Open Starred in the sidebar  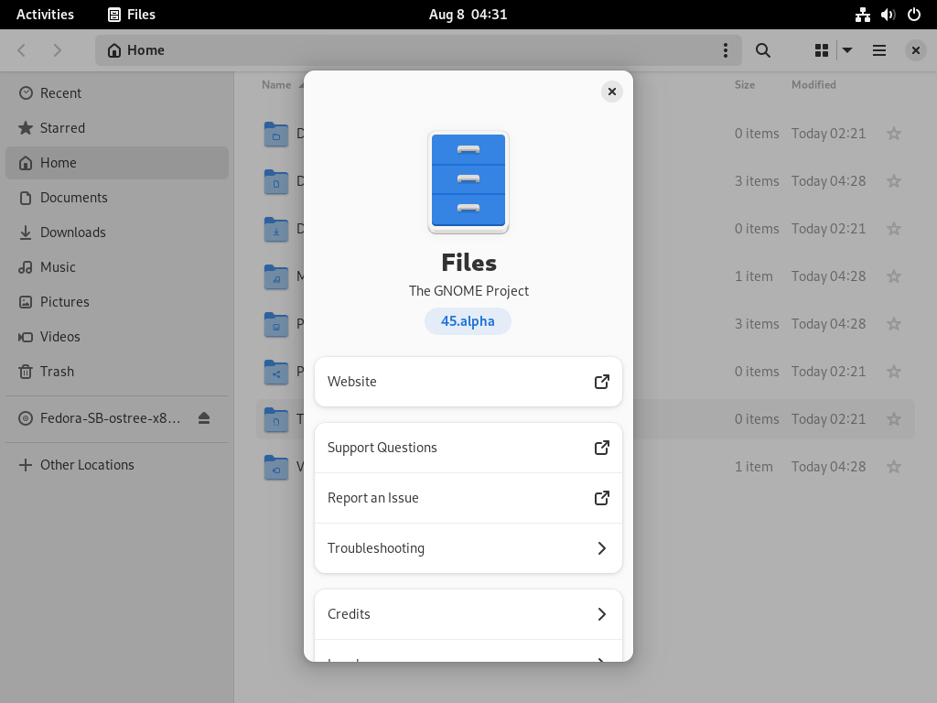tap(117, 128)
